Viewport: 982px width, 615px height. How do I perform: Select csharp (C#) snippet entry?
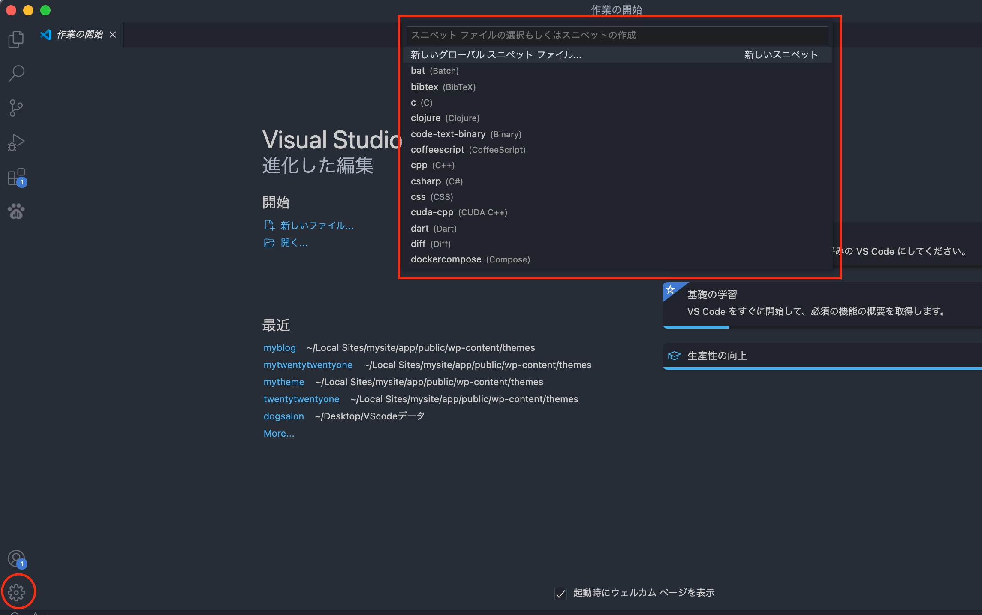click(617, 181)
